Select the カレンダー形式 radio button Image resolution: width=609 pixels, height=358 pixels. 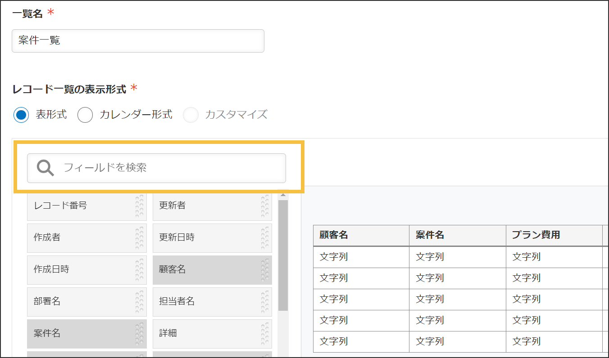[85, 115]
